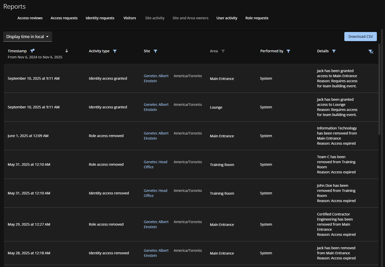Click the Activity type filter icon
This screenshot has height=267, width=385.
point(115,51)
